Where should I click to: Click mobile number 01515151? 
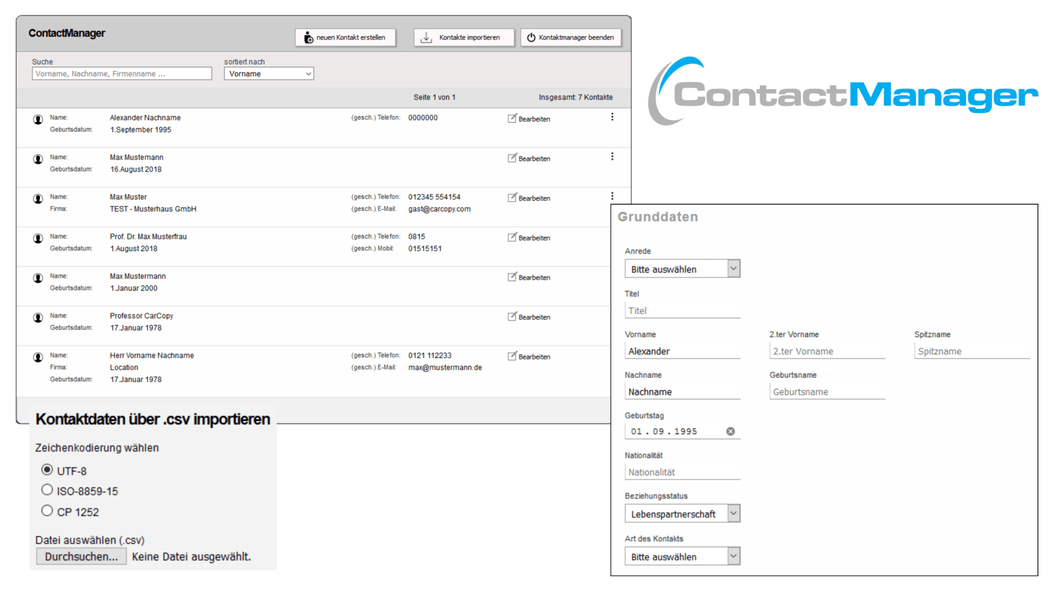pos(425,249)
